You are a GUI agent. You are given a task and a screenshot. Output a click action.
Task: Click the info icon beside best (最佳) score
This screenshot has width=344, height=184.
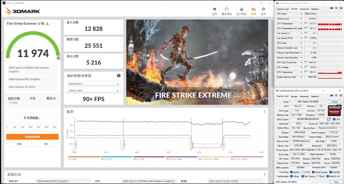[54, 98]
